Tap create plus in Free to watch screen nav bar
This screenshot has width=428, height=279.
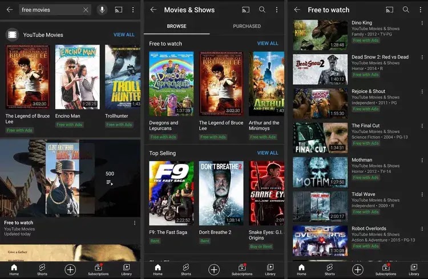point(358,270)
